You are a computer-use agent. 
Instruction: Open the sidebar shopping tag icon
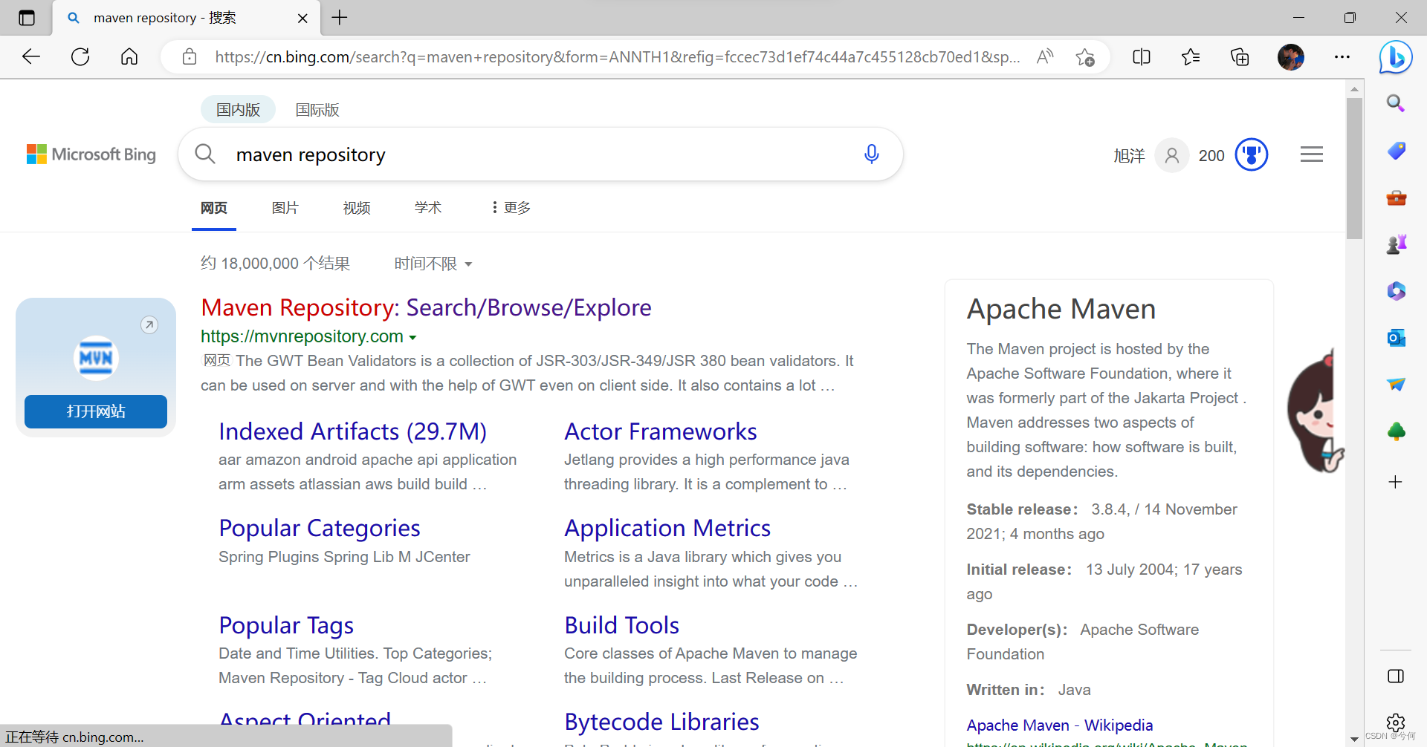[x=1396, y=151]
